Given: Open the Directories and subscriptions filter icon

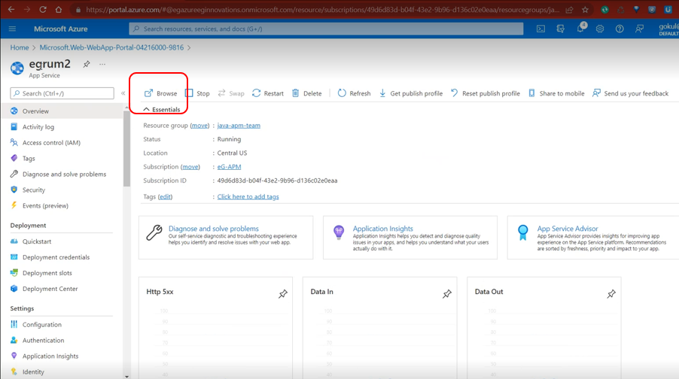Looking at the screenshot, I should [x=560, y=29].
